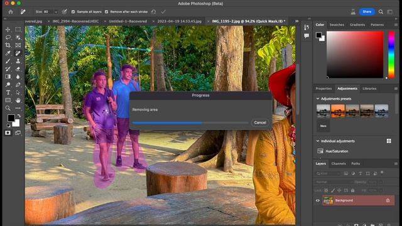
Task: Reset default foreground and background colors
Action: (8, 126)
